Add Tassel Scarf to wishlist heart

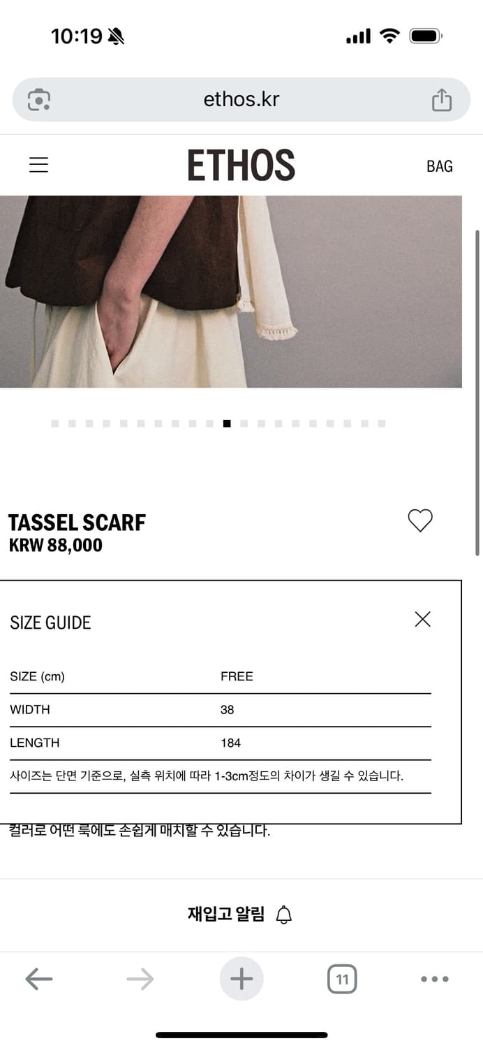click(420, 521)
